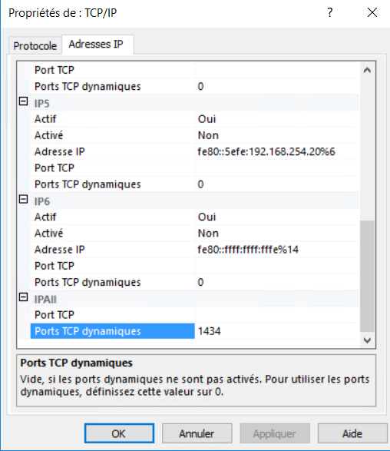Screen dimensions: 390x451
Task: Click the OK button
Action: coord(119,433)
